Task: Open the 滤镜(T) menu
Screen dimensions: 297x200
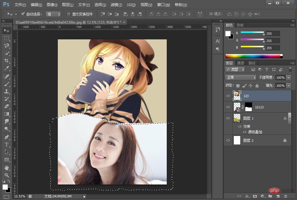Action: click(116, 5)
